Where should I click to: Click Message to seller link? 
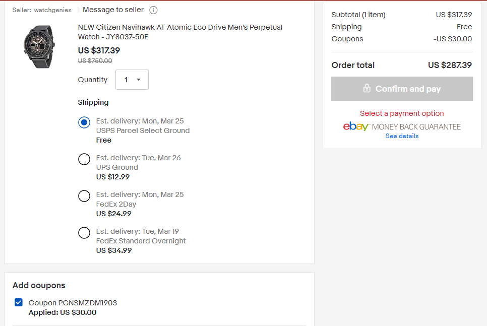(113, 10)
